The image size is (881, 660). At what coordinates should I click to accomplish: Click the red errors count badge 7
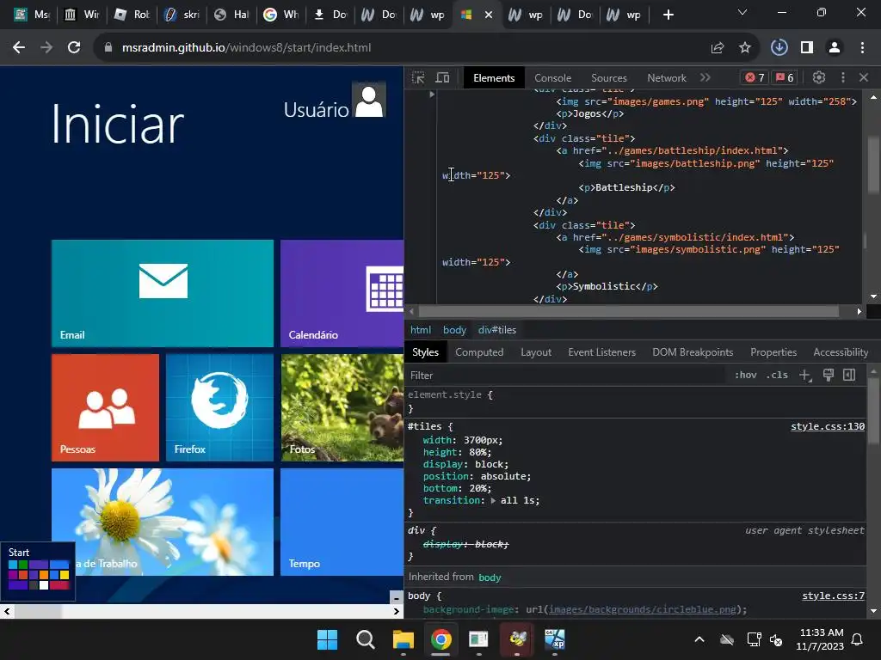pos(755,77)
